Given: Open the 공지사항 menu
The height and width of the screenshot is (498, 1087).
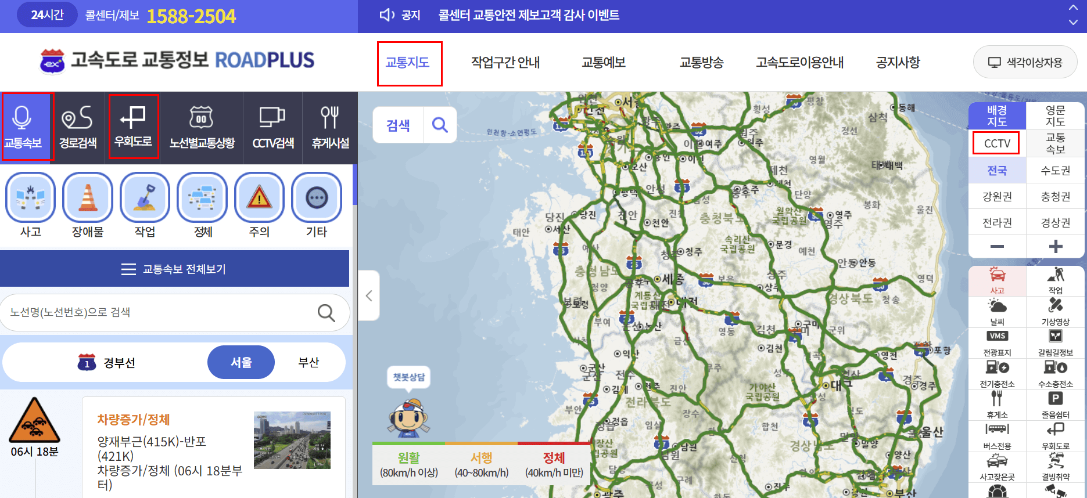Looking at the screenshot, I should tap(898, 63).
